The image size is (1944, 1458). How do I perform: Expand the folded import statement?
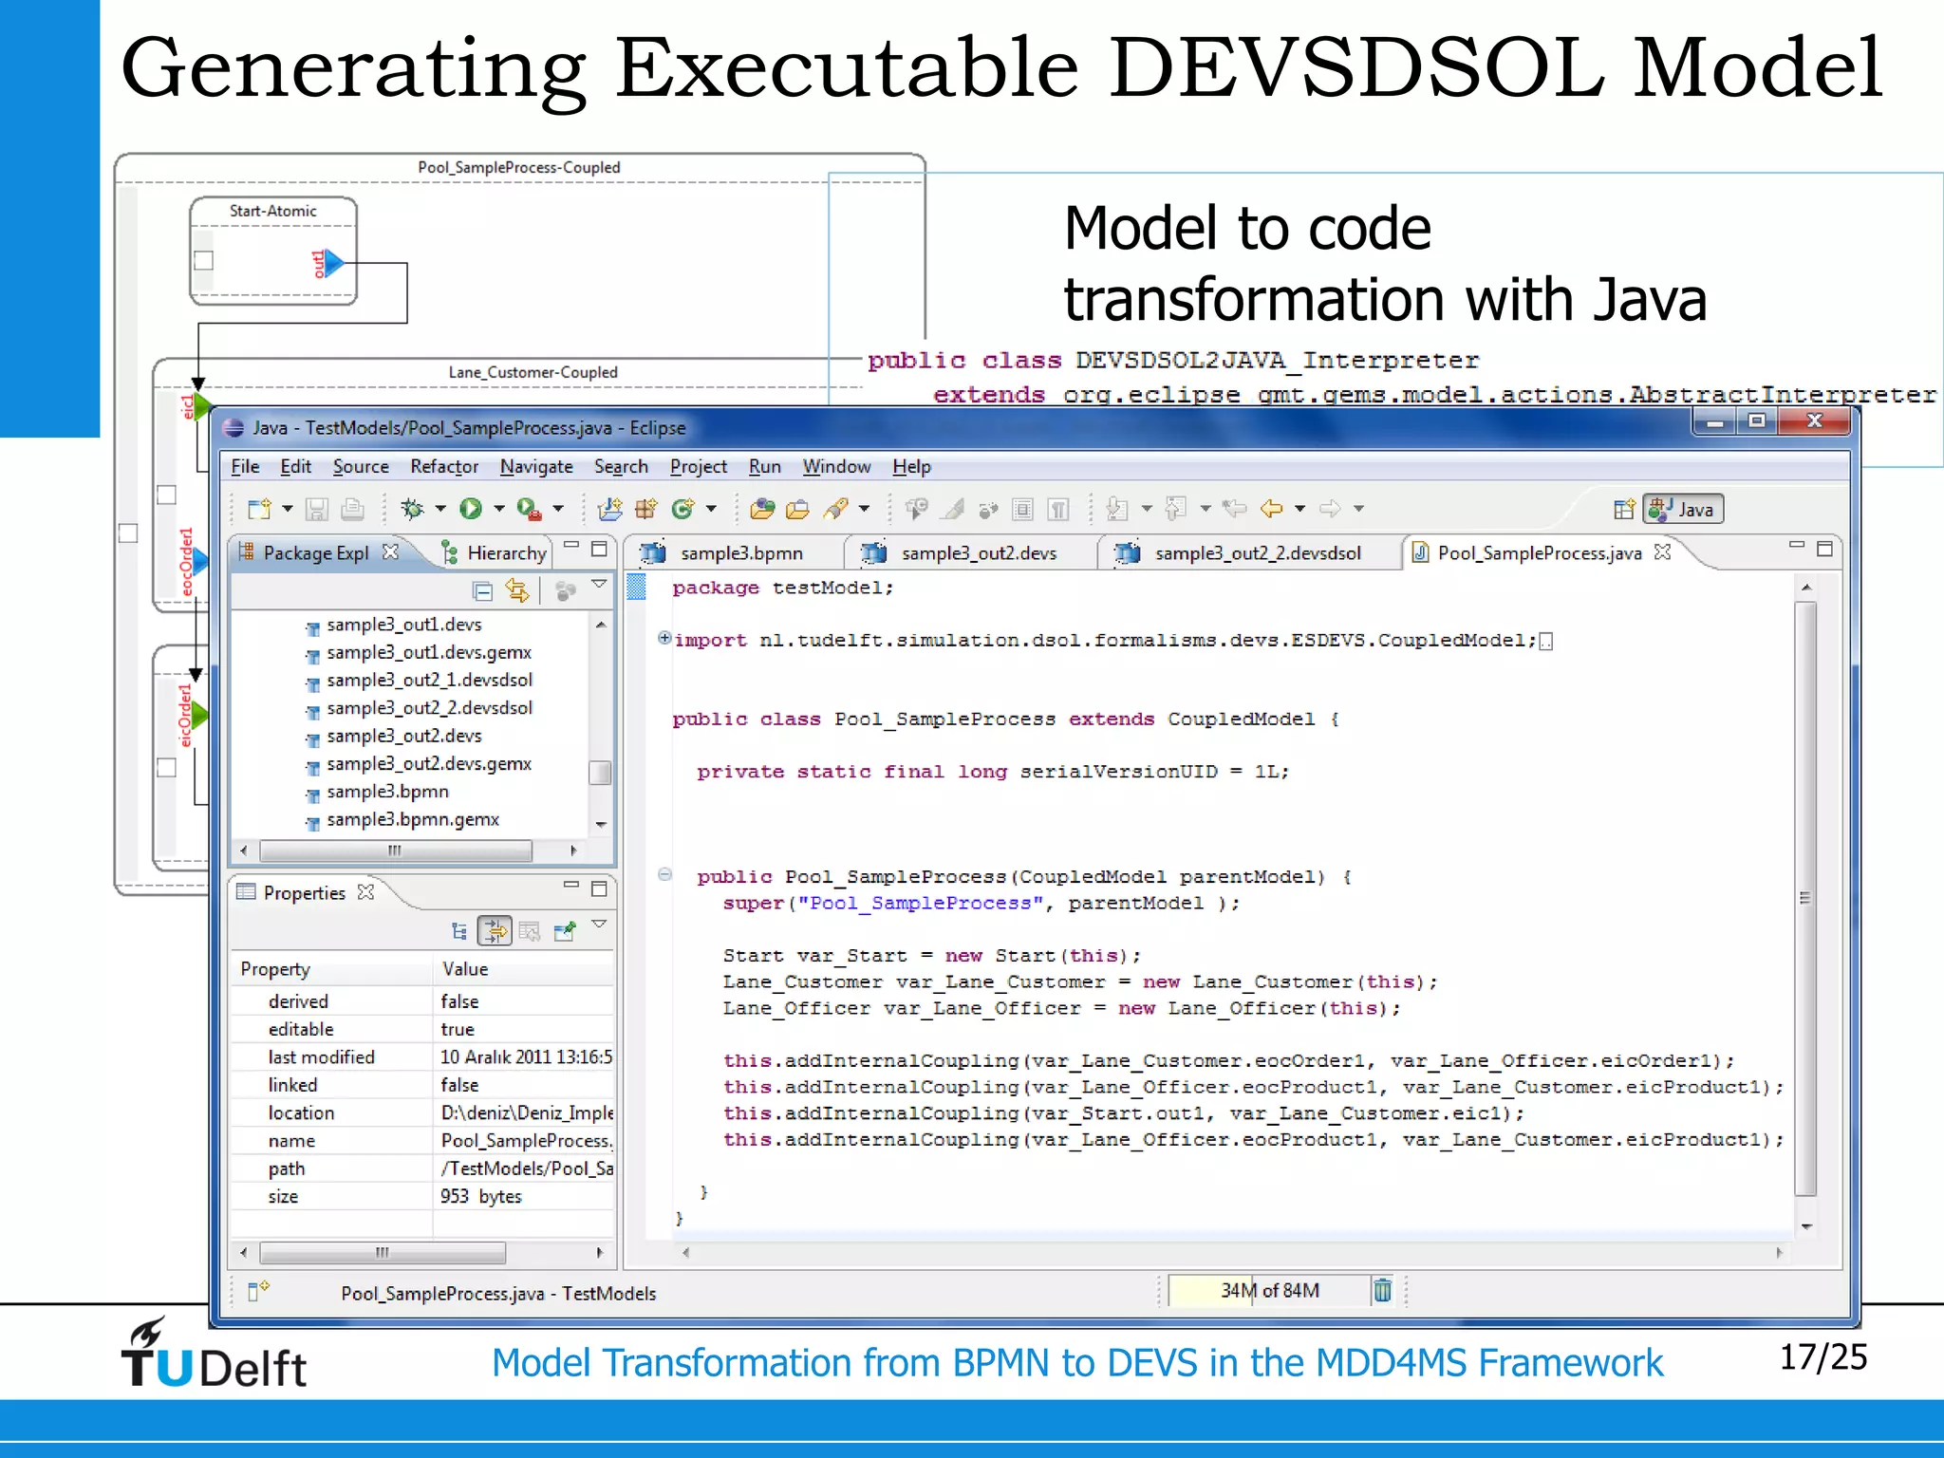point(664,638)
